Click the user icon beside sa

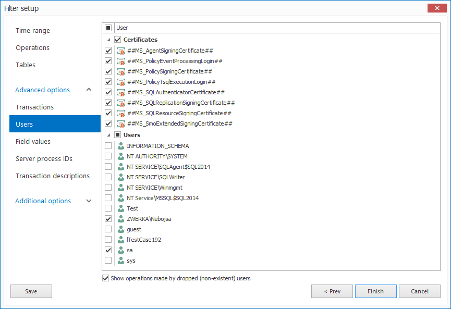pyautogui.click(x=120, y=250)
